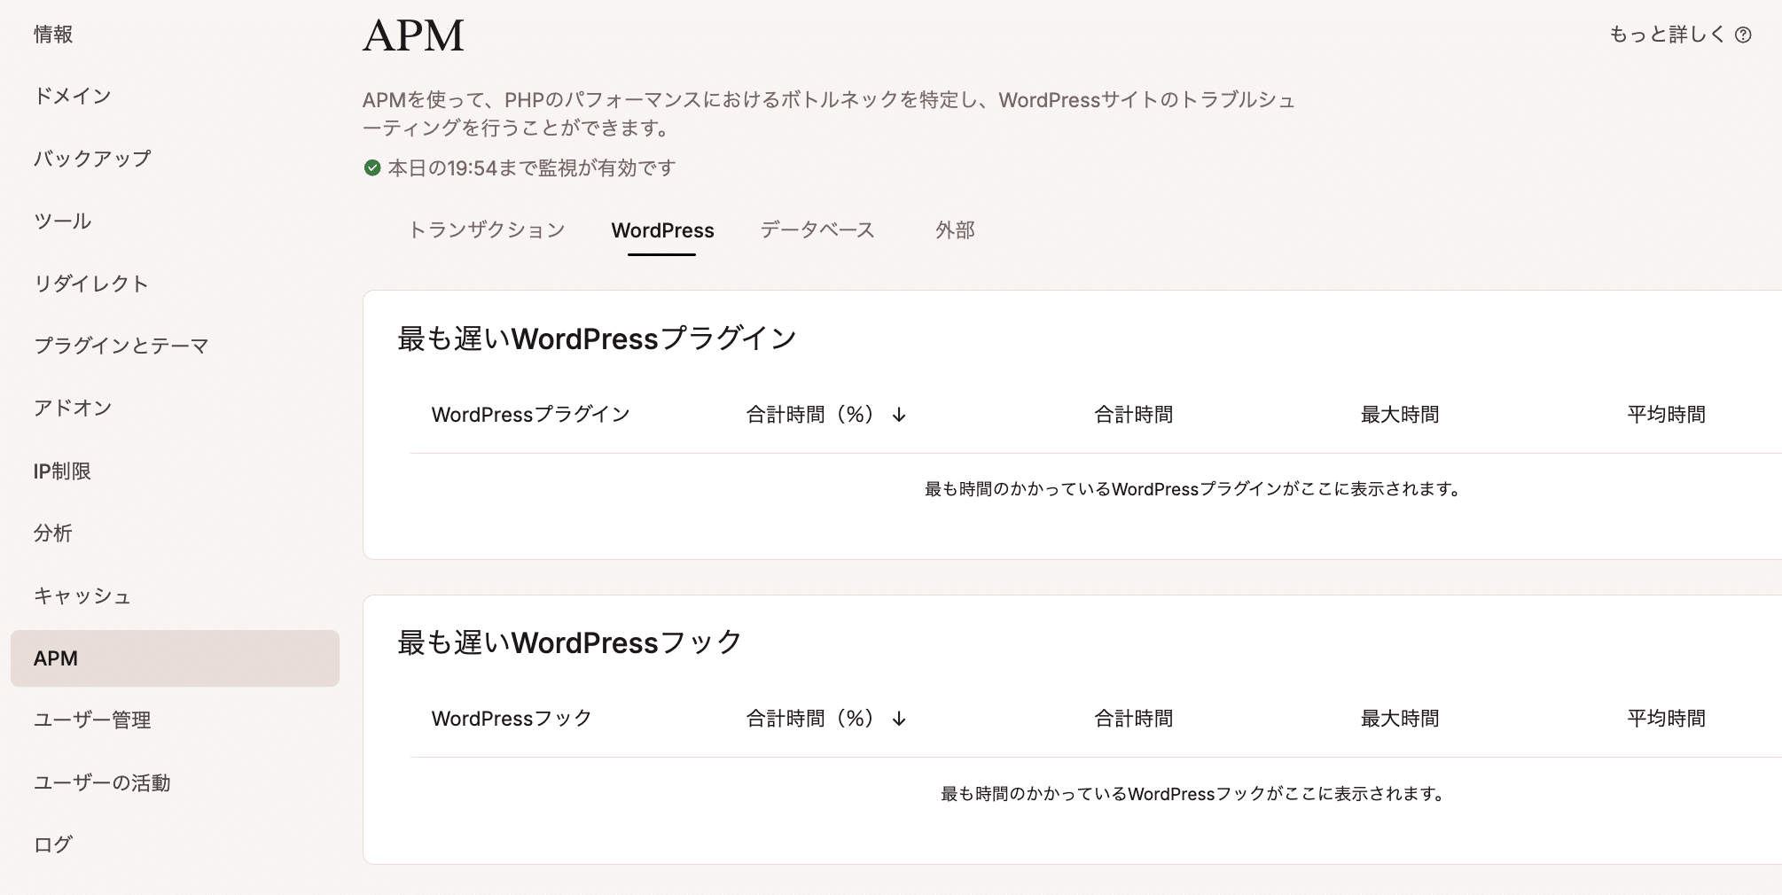This screenshot has height=895, width=1782.
Task: Toggle sorting by 平均時間 in the plugins table
Action: (x=1666, y=415)
